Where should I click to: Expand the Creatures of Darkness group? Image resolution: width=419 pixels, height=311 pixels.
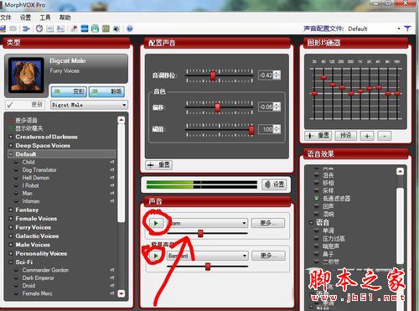pyautogui.click(x=11, y=137)
